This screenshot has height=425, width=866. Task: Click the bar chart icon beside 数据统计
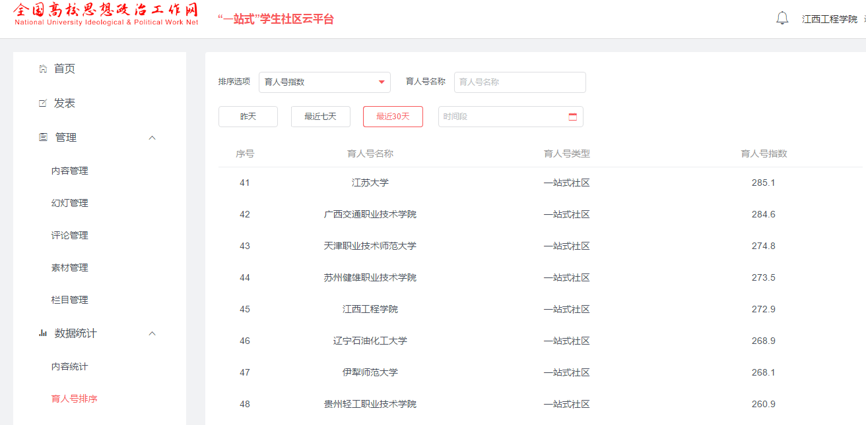click(43, 333)
